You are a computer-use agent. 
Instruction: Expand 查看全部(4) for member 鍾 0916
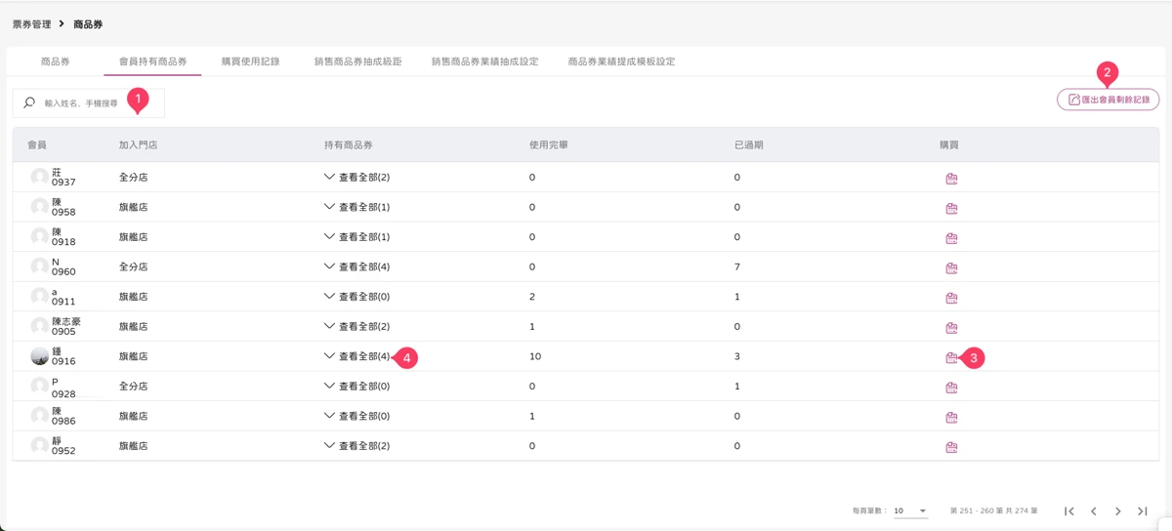[x=356, y=356]
